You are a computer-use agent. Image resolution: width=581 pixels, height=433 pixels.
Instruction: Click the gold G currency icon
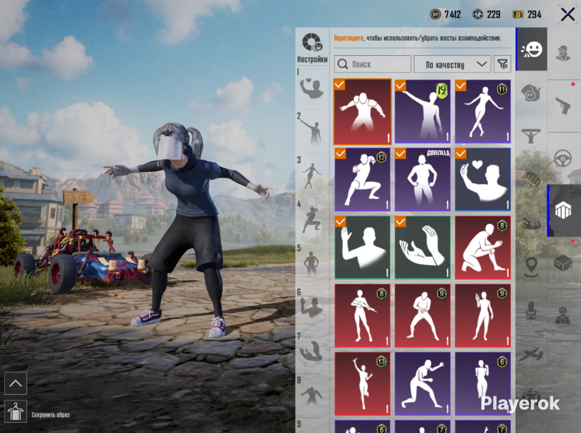click(518, 15)
